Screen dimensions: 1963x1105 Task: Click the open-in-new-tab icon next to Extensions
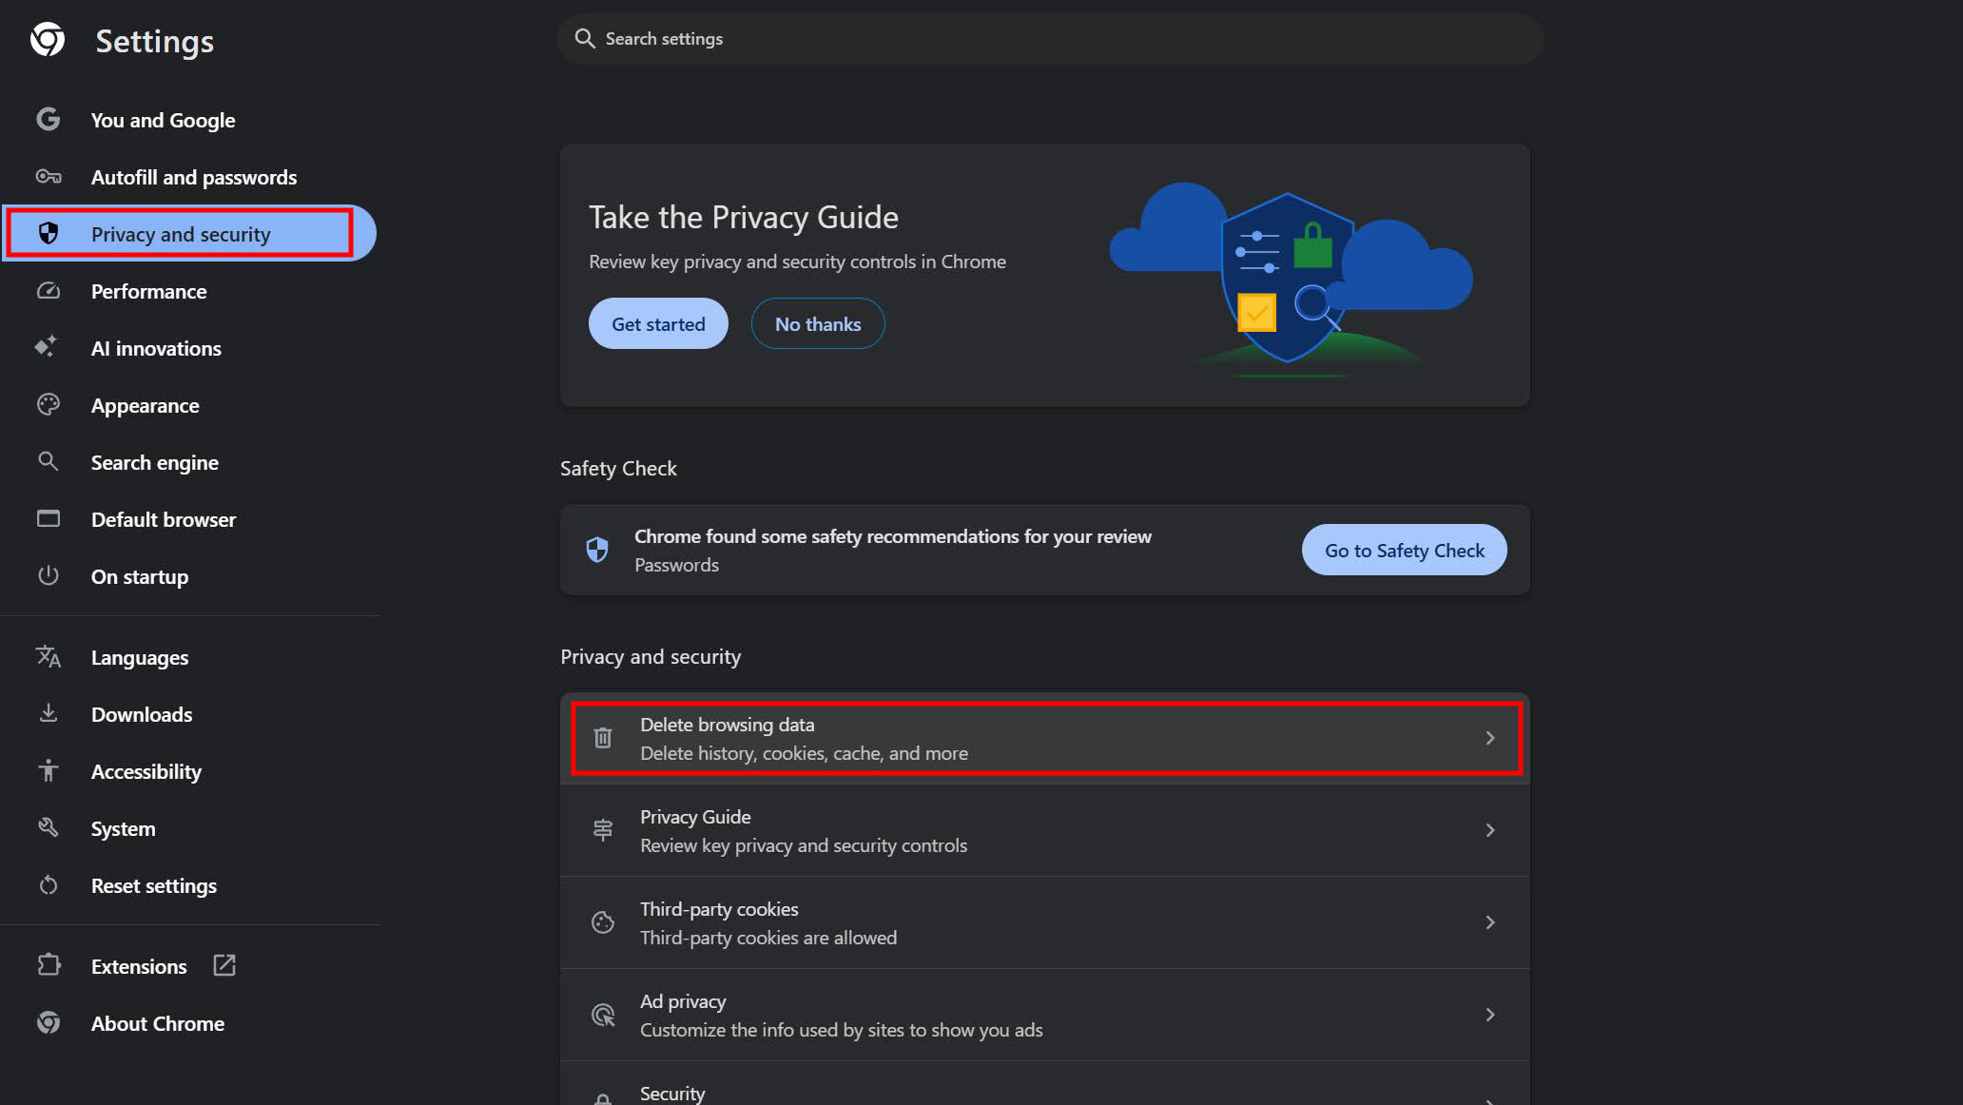click(224, 965)
